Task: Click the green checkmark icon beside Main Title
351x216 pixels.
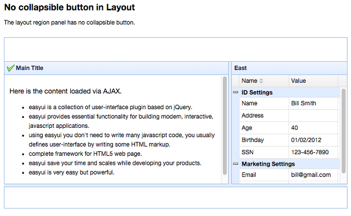Action: tap(11, 68)
